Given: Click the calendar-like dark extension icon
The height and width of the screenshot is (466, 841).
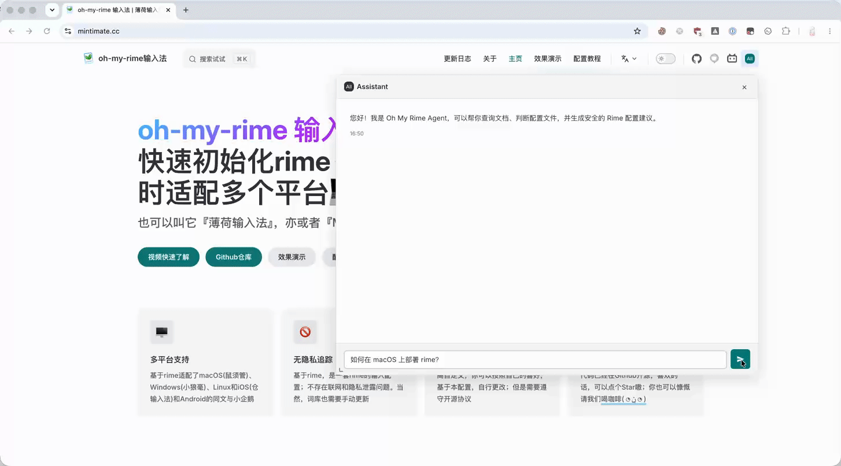Looking at the screenshot, I should [x=750, y=31].
